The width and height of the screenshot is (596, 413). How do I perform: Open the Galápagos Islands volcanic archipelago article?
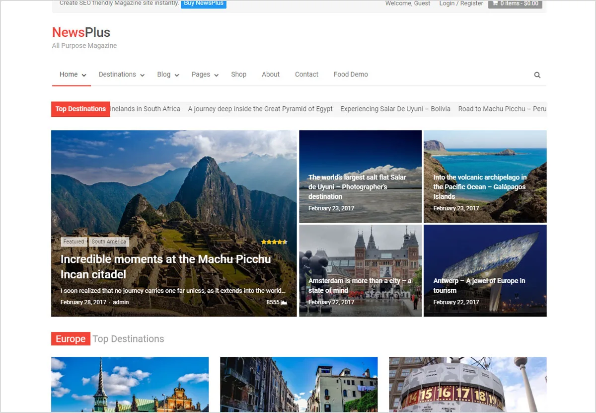(x=480, y=187)
